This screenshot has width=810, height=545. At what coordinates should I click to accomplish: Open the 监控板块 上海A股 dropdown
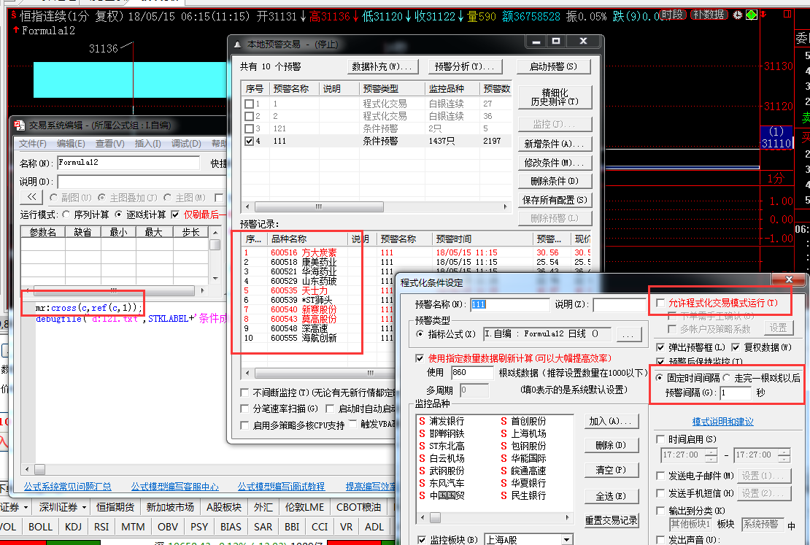point(567,540)
